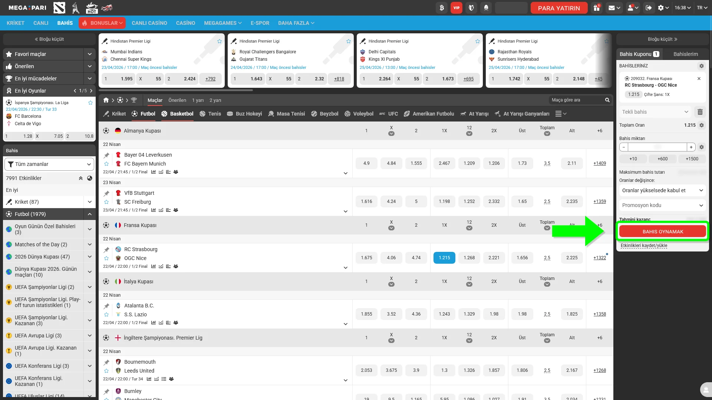Favorite the FC Barcelona La Liga match
The width and height of the screenshot is (712, 400).
pos(90,103)
